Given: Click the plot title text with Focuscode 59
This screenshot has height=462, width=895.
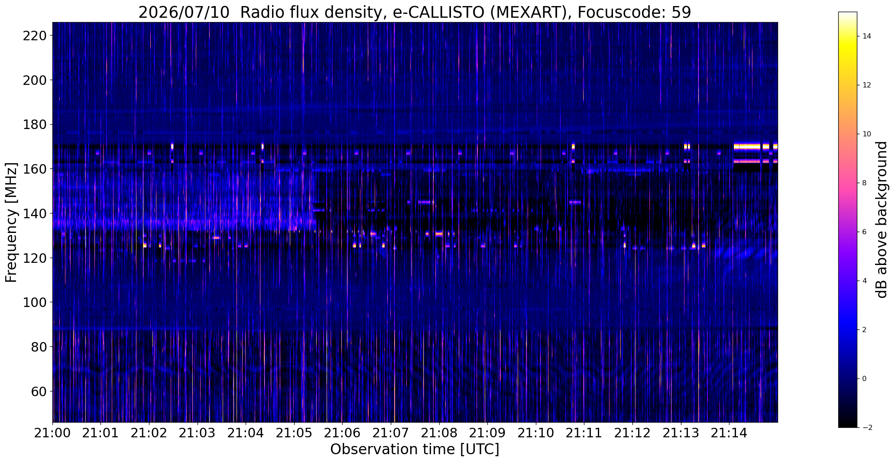Looking at the screenshot, I should tap(415, 12).
